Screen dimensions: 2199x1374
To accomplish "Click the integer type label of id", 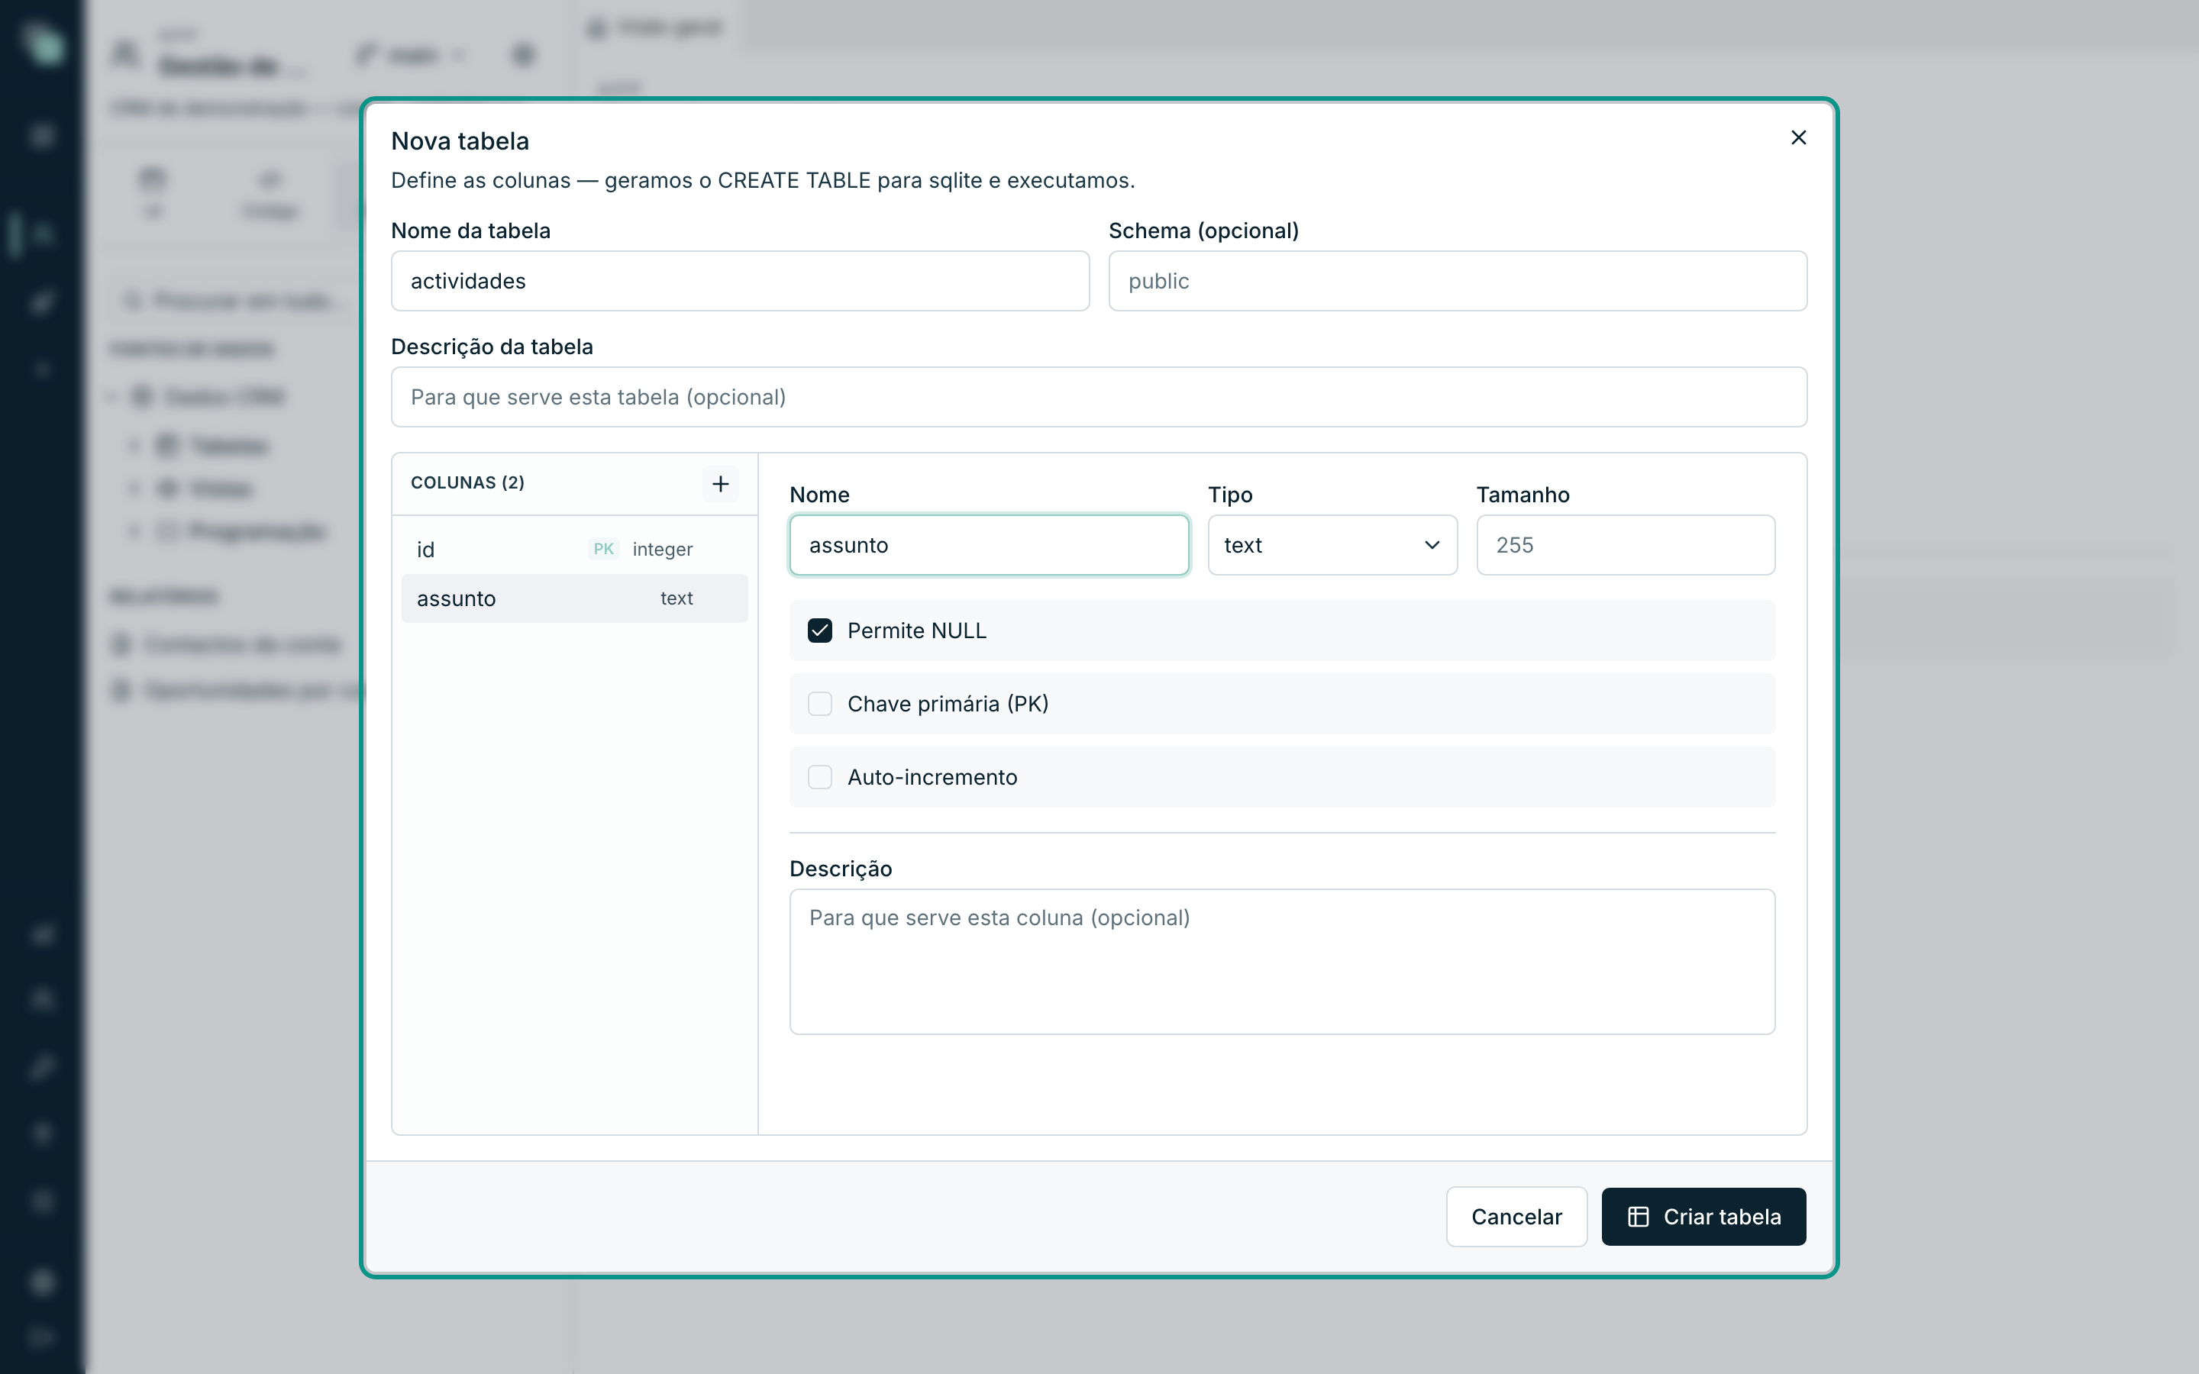I will pos(663,549).
